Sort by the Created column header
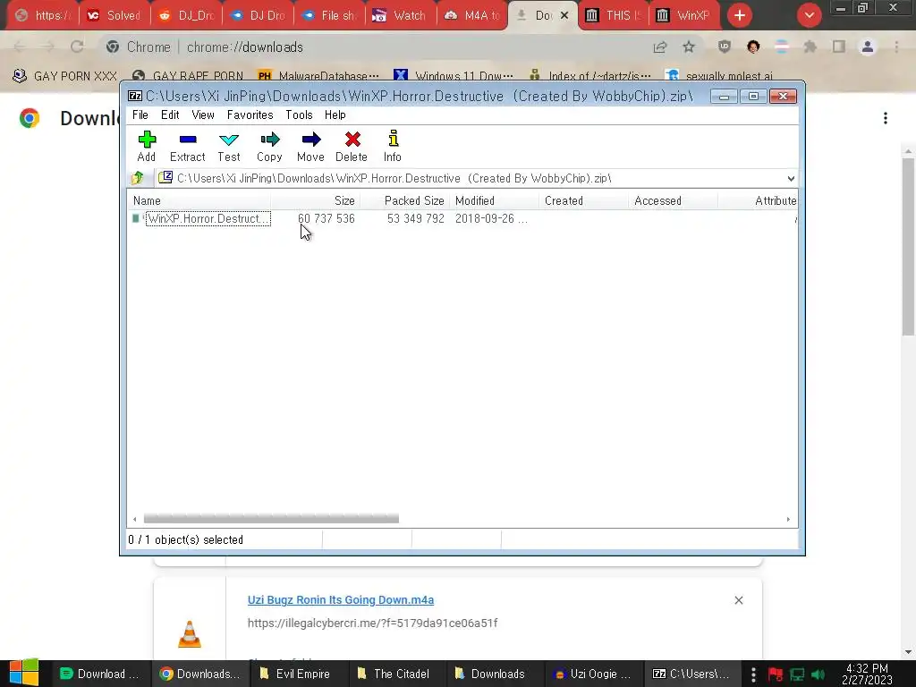The height and width of the screenshot is (687, 916). click(x=583, y=201)
